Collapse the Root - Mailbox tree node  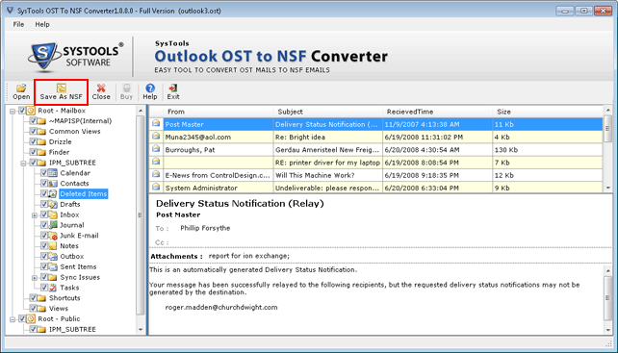pos(13,112)
